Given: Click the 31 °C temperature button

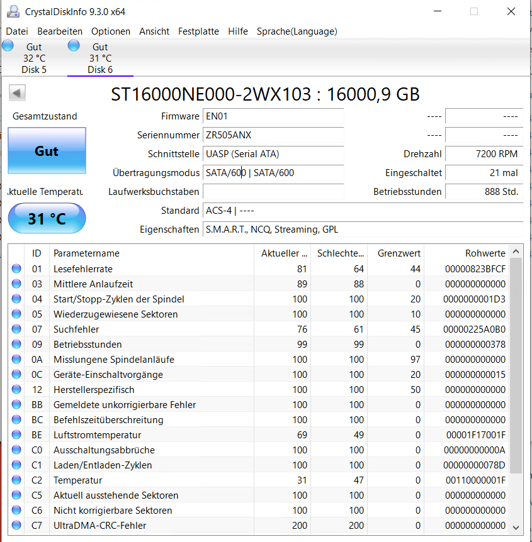Looking at the screenshot, I should click(47, 218).
